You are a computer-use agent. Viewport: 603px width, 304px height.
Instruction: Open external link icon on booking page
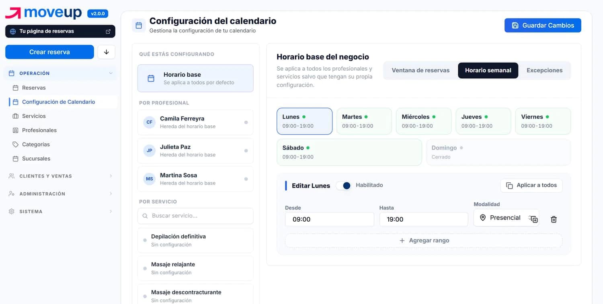pyautogui.click(x=108, y=31)
